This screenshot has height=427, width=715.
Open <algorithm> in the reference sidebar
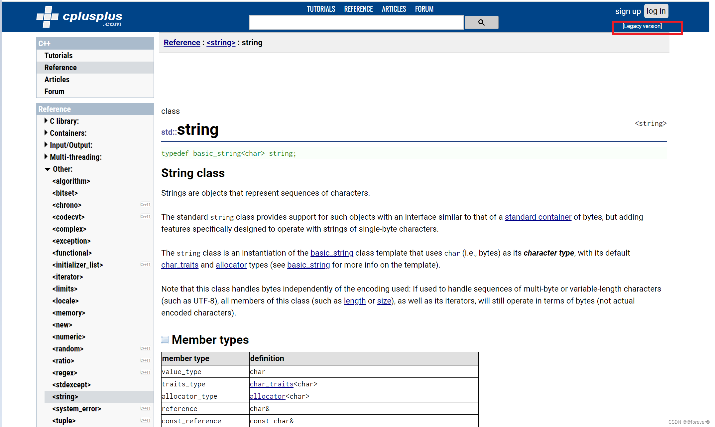click(71, 181)
